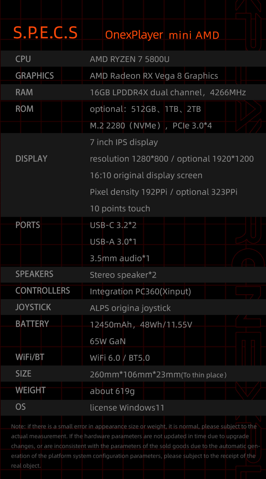Viewport: 266px width, 479px height.
Task: Select license Windows11 text
Action: [127, 408]
